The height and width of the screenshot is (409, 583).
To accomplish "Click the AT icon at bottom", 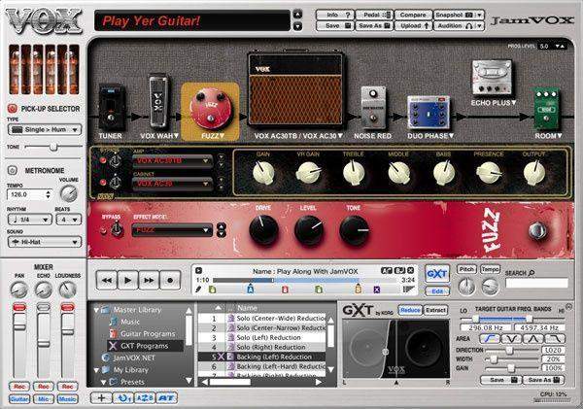I will (x=166, y=398).
